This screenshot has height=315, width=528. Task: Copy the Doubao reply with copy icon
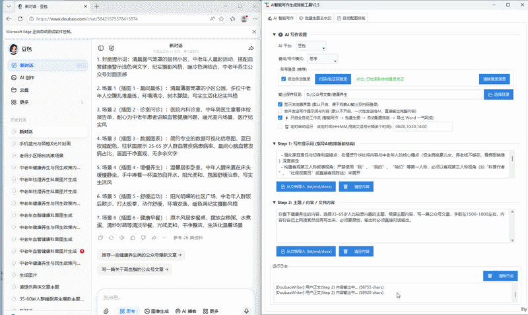pos(100,238)
